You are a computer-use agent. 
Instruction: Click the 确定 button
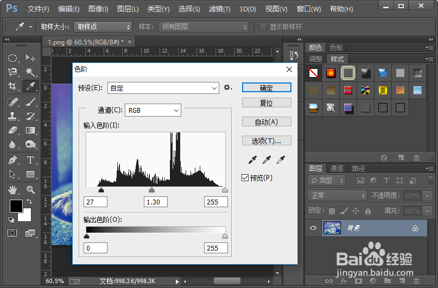(266, 88)
